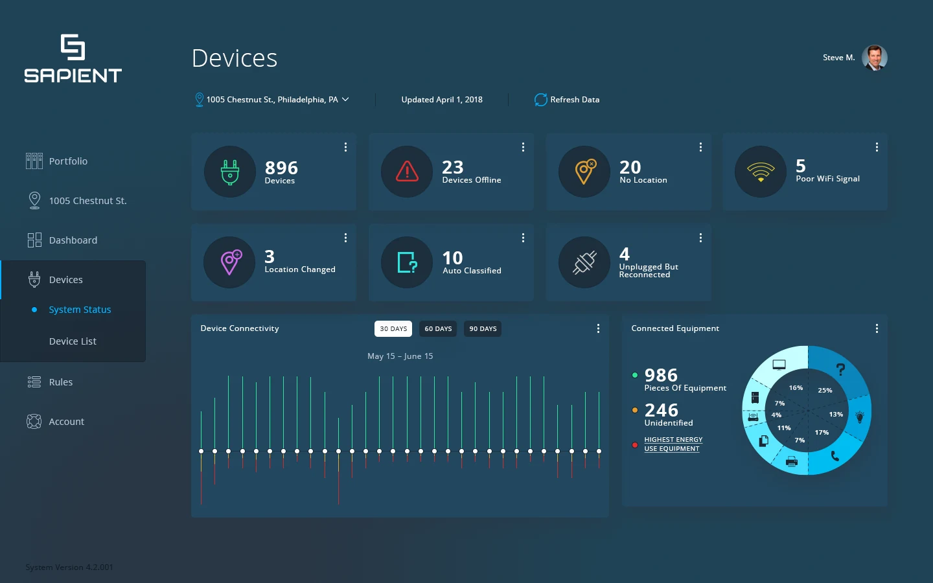Click the Sapient logo
Screen dimensions: 933x583
pos(73,58)
